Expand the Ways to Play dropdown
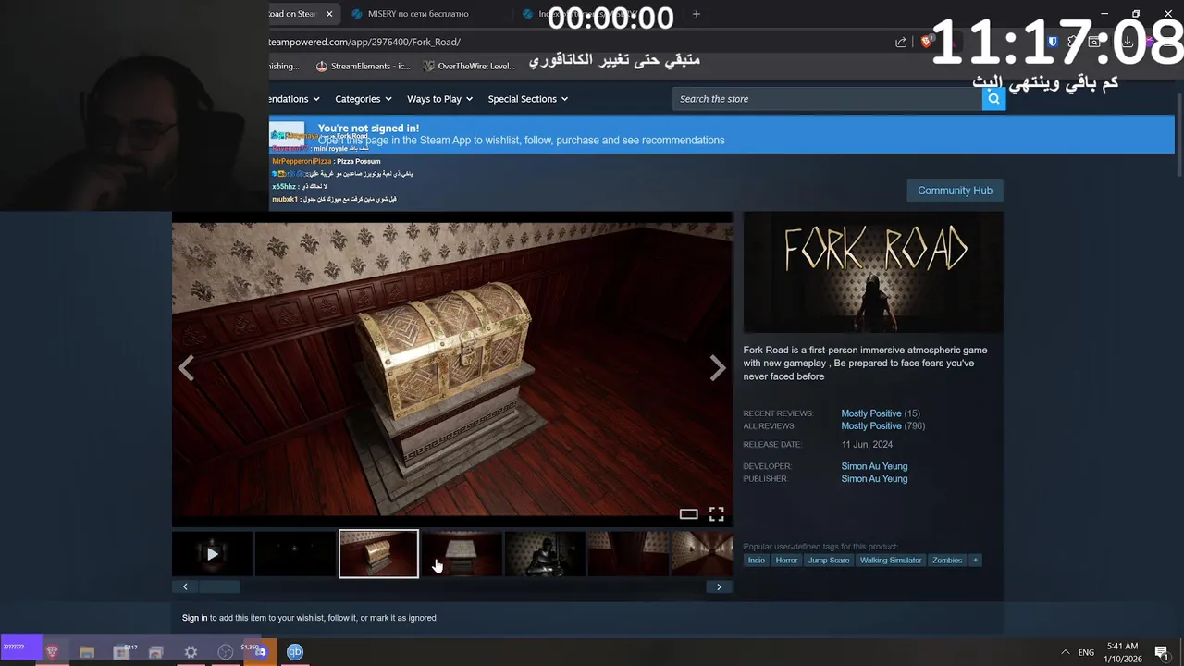 coord(439,99)
